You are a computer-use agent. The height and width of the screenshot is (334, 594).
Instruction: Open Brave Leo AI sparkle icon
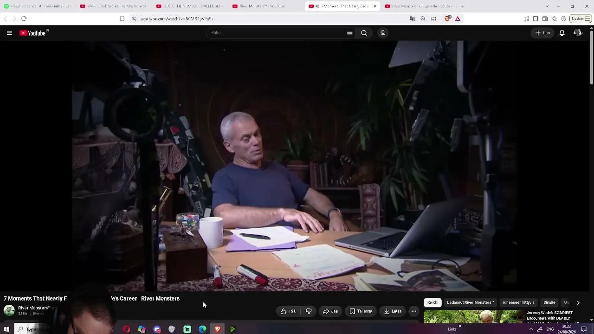click(x=554, y=19)
